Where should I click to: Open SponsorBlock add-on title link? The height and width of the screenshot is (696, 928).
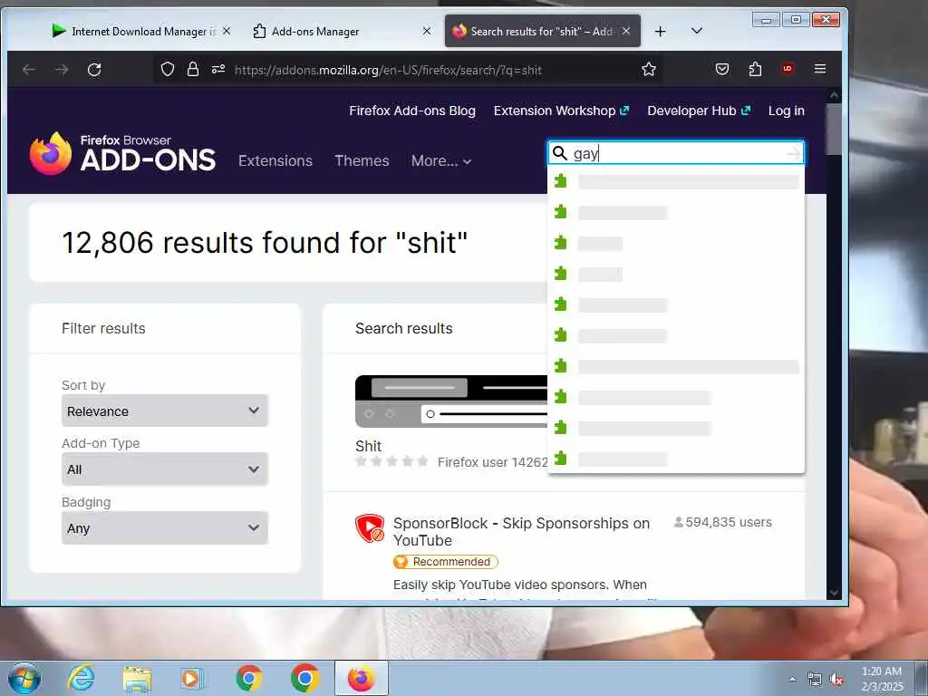pyautogui.click(x=521, y=531)
